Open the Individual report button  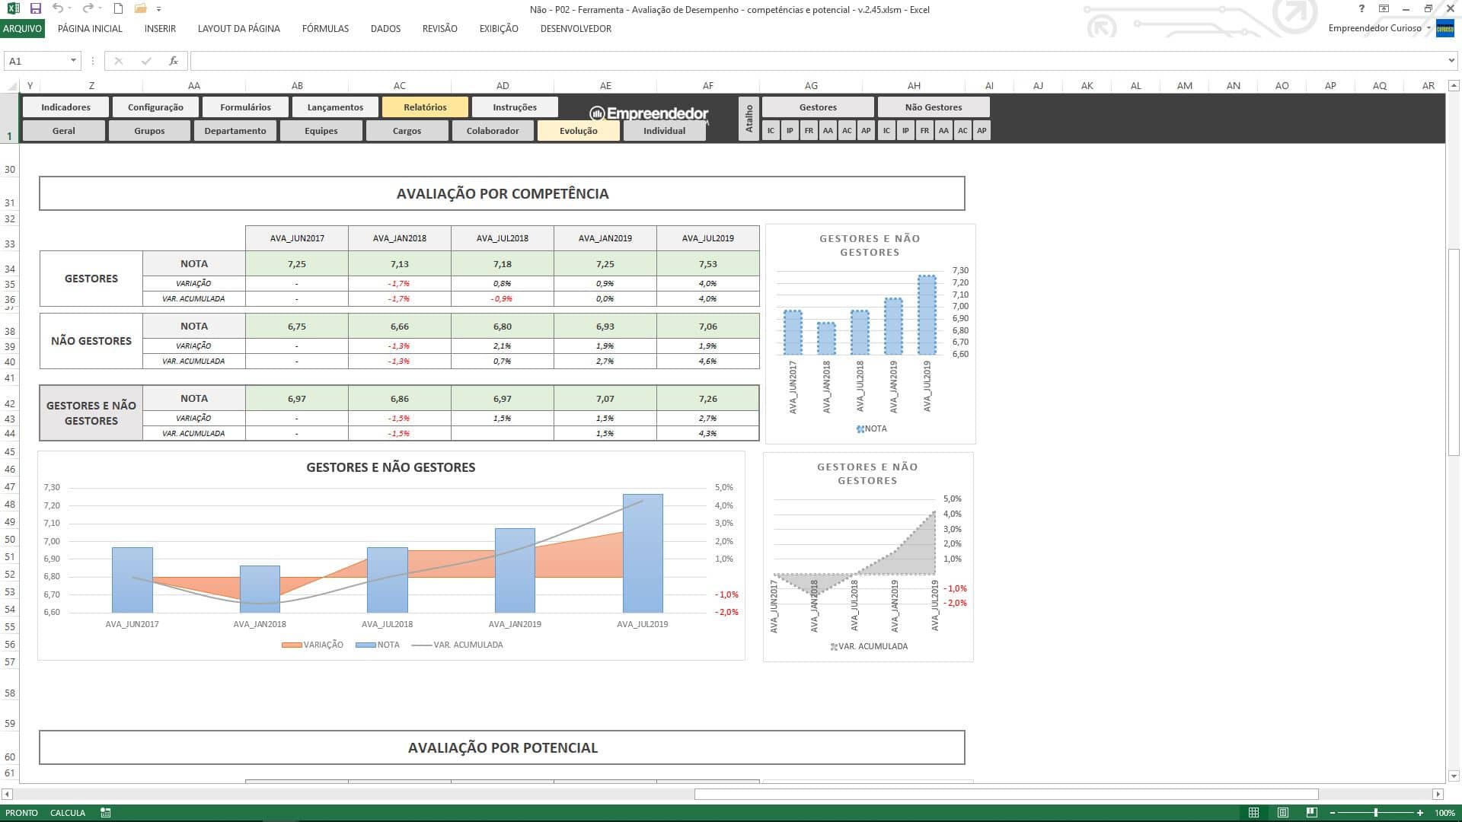pyautogui.click(x=664, y=131)
